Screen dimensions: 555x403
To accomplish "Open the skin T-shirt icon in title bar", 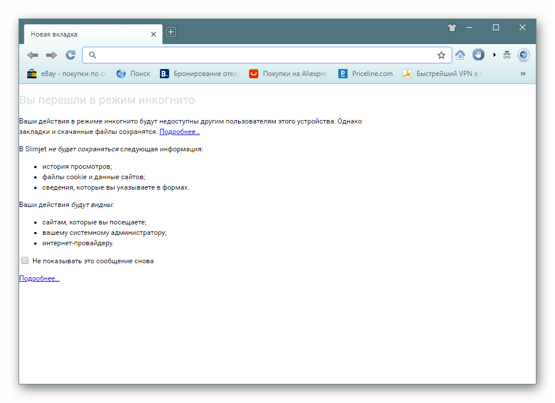I will click(x=452, y=28).
